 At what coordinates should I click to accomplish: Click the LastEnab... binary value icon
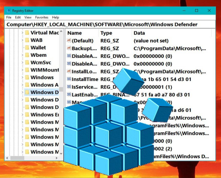pos(69,94)
